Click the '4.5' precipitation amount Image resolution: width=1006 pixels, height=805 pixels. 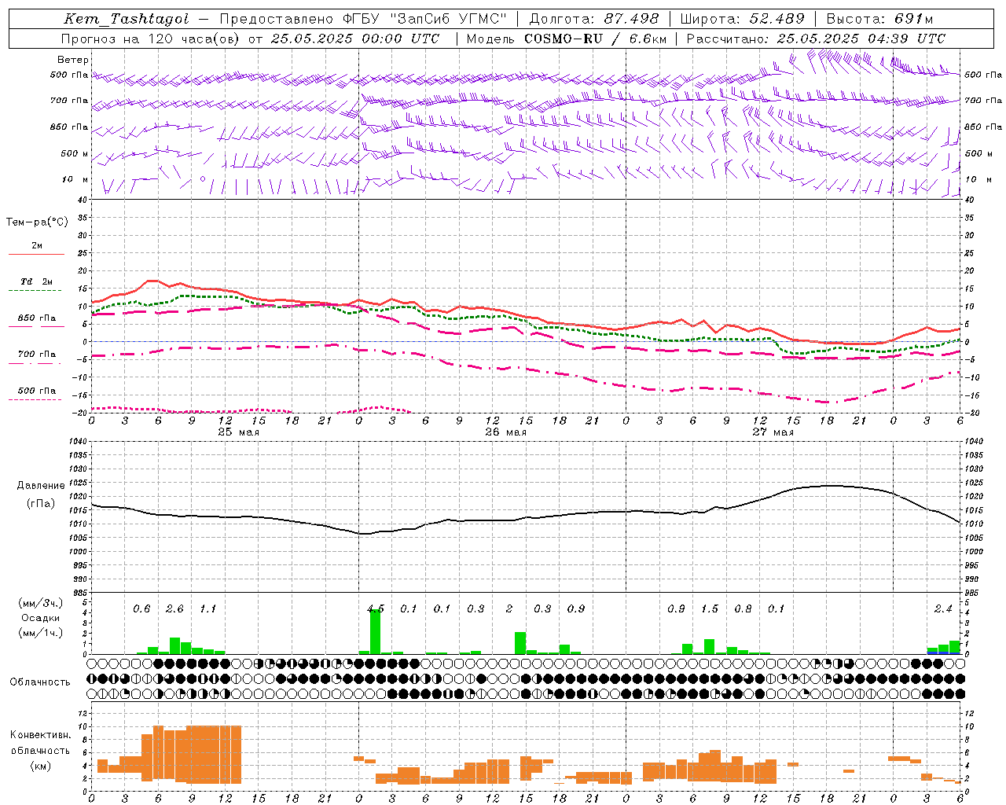tap(376, 609)
